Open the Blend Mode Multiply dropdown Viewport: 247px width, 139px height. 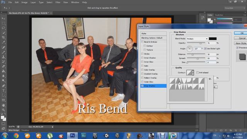tap(197, 39)
